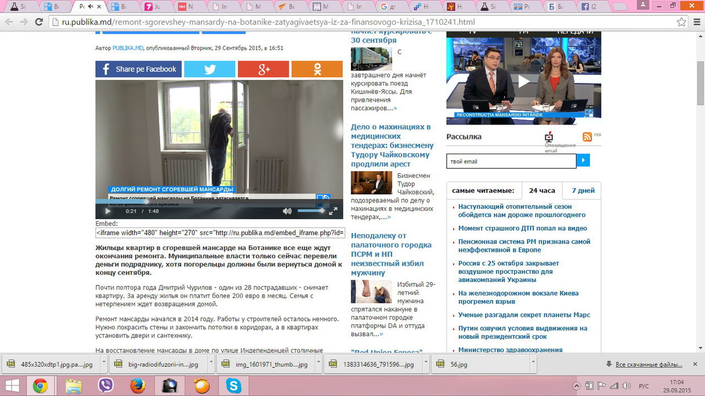Select the embed iframe code field
705x396 pixels.
click(x=220, y=233)
